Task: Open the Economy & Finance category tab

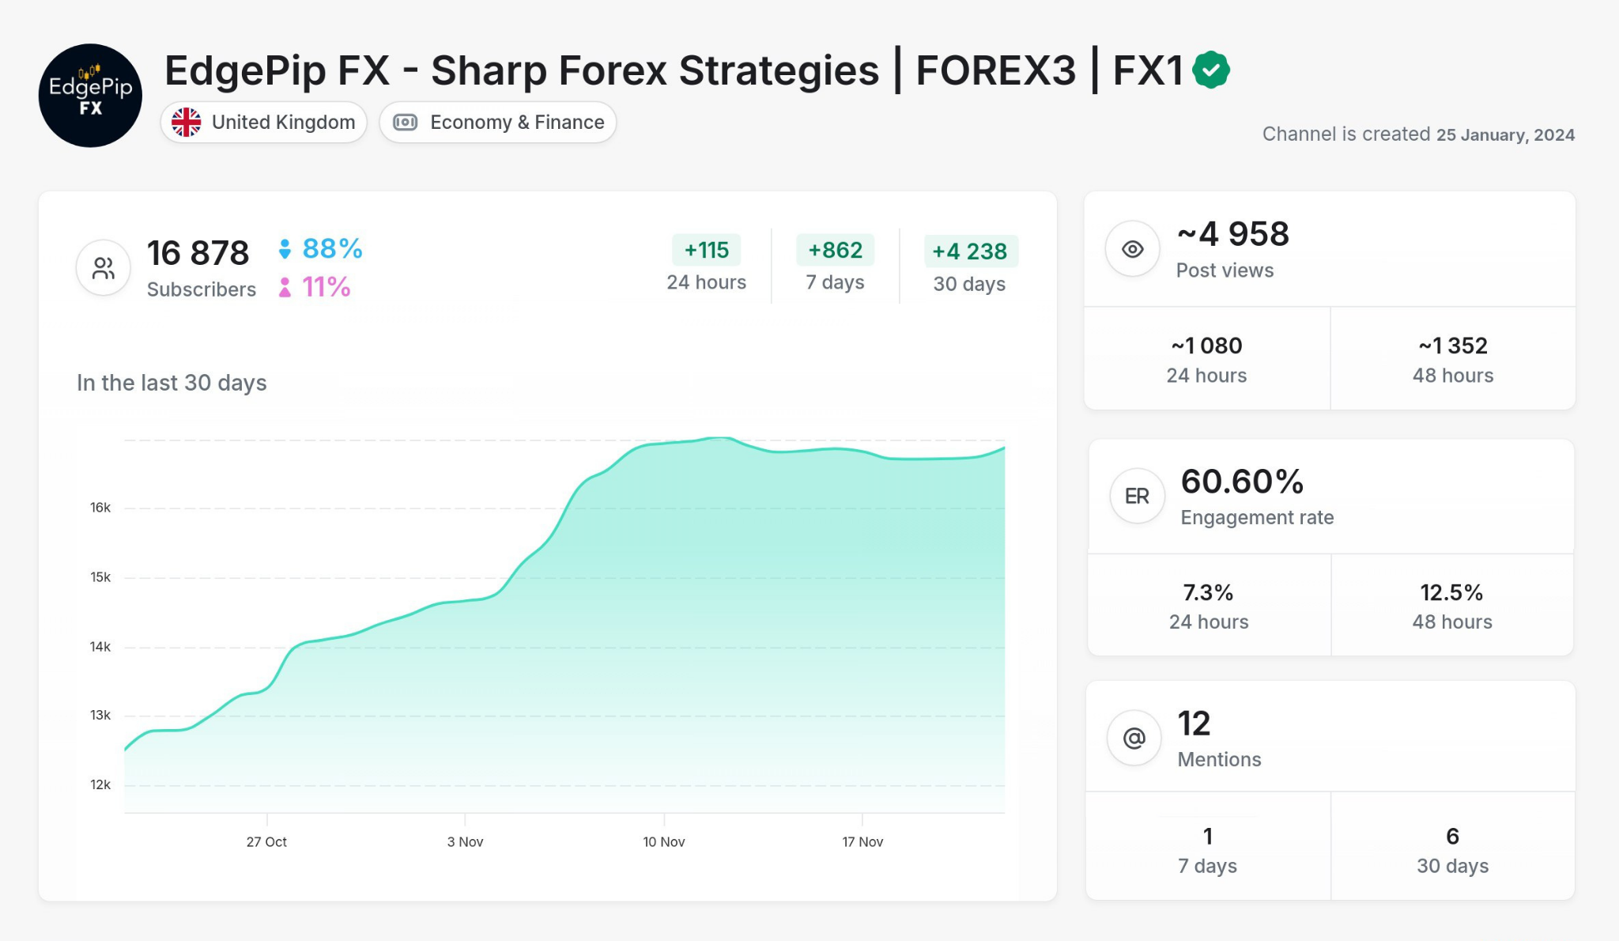Action: click(497, 122)
